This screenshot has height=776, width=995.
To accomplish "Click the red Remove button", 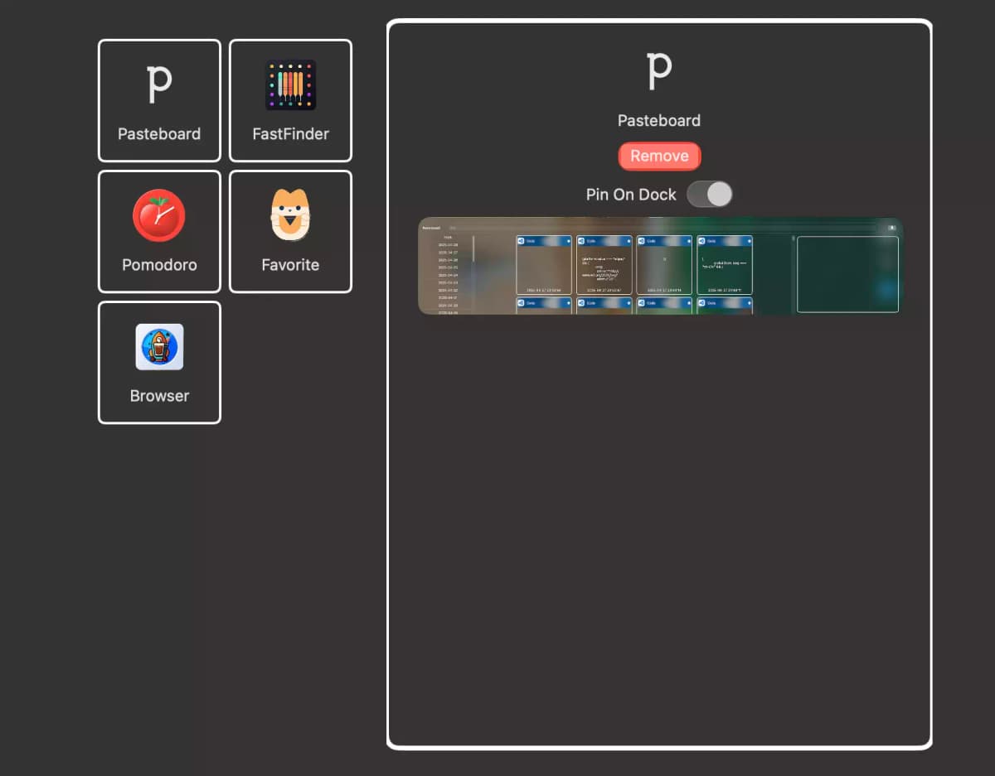I will tap(659, 156).
